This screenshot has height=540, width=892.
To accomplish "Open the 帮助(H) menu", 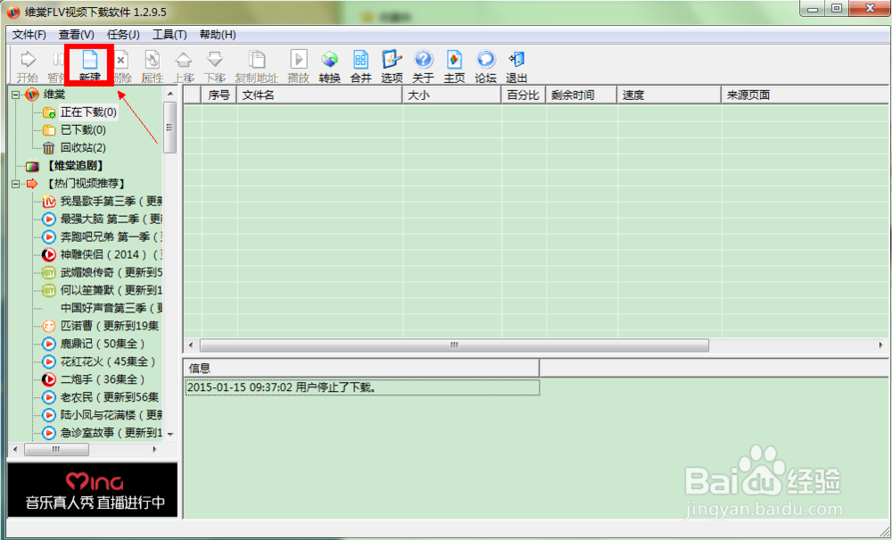I will tap(218, 35).
